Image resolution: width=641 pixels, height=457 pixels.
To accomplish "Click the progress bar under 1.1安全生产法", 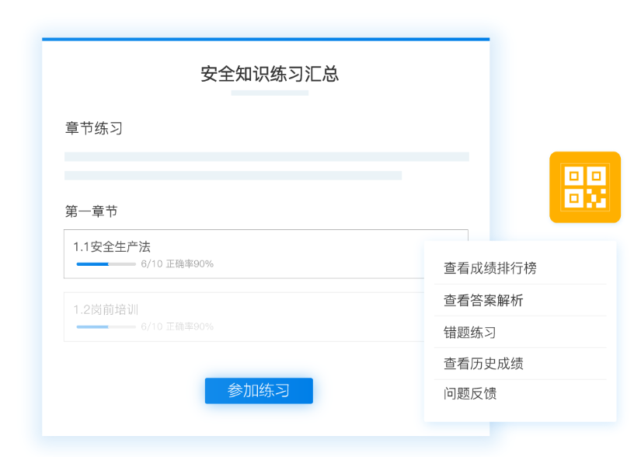I will point(106,264).
